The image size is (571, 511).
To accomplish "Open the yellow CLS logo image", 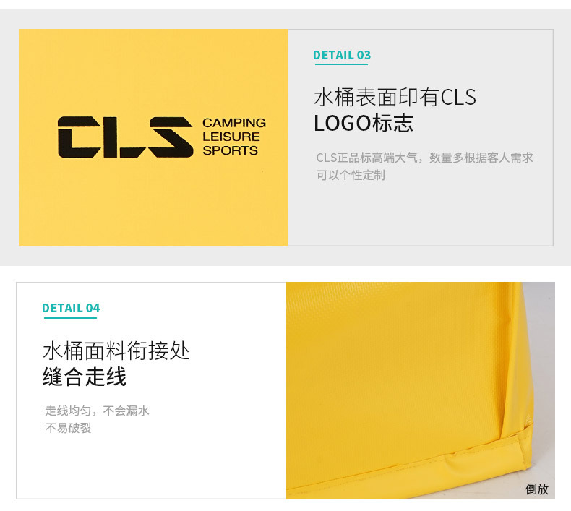I will [153, 137].
